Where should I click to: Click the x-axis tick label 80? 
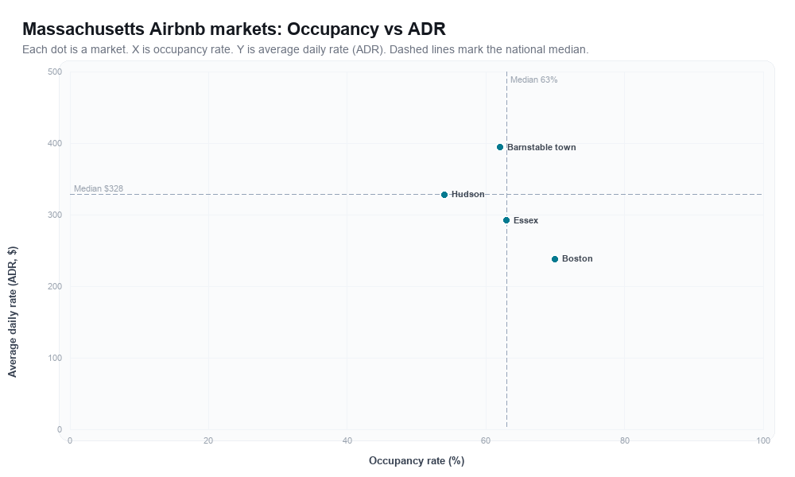tap(625, 441)
